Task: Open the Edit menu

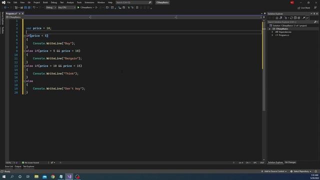Action: click(15, 2)
